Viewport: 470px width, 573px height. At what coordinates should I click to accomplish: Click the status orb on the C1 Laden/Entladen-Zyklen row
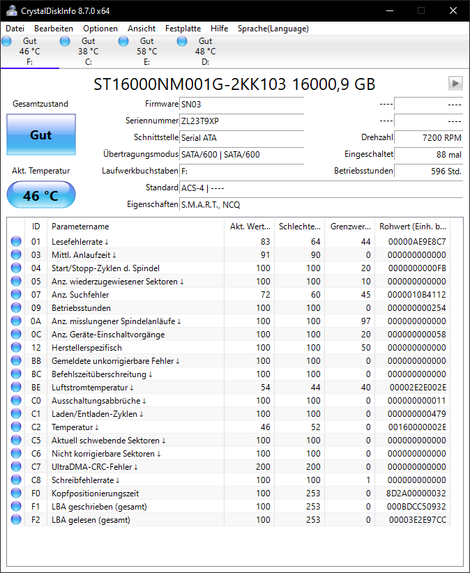point(16,413)
